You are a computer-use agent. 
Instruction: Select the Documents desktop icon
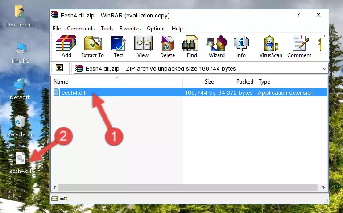(20, 17)
